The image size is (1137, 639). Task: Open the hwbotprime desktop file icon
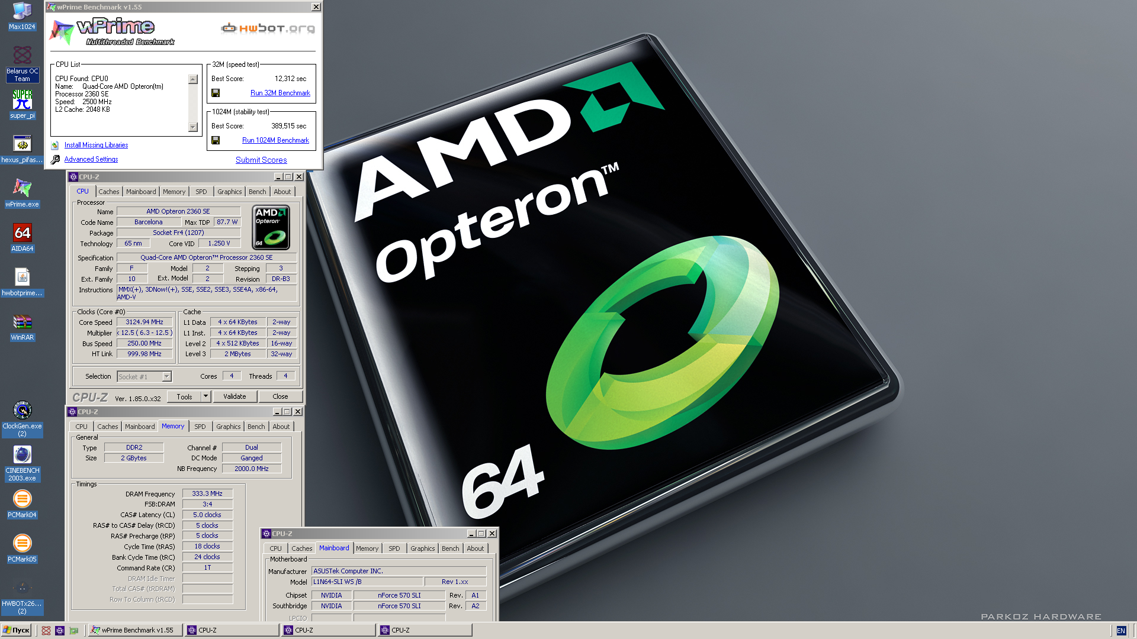[x=22, y=282]
